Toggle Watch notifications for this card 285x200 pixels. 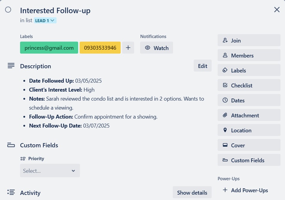pyautogui.click(x=157, y=48)
